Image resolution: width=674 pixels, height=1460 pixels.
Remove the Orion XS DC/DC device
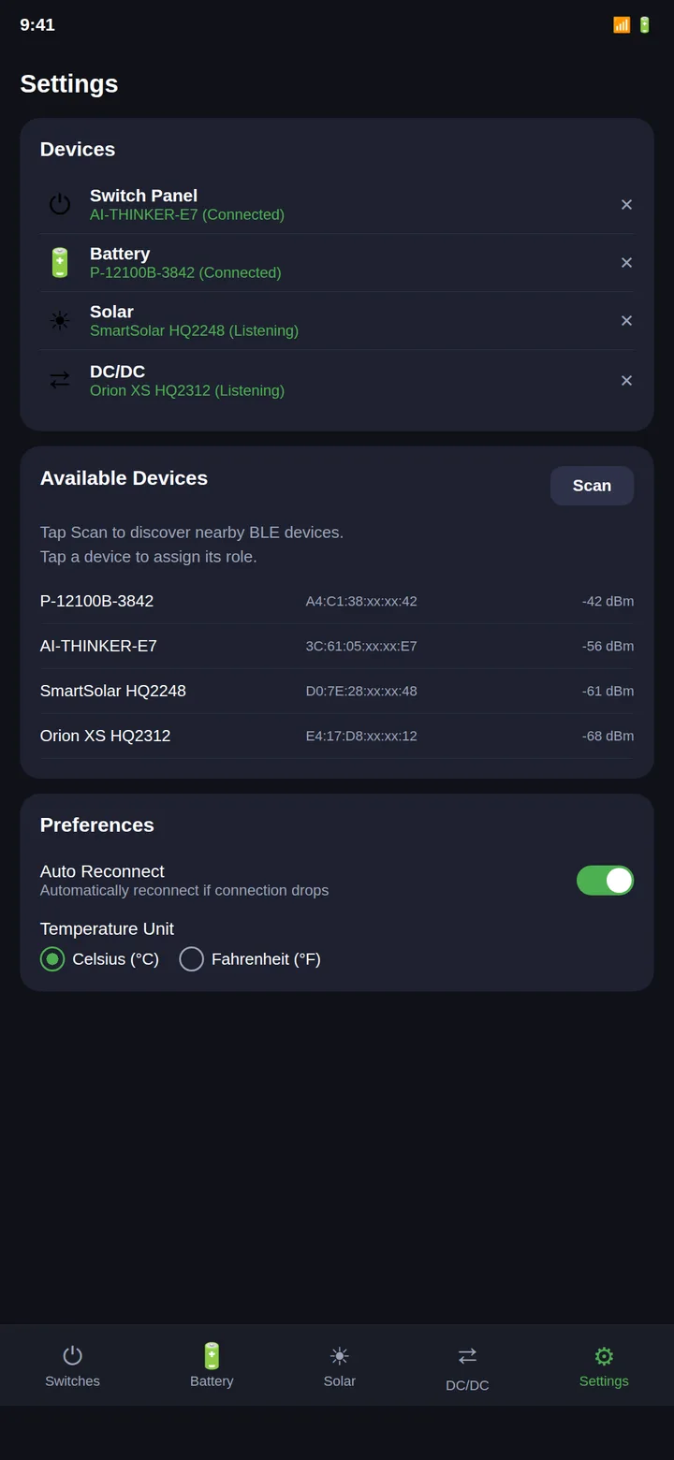[x=626, y=381]
